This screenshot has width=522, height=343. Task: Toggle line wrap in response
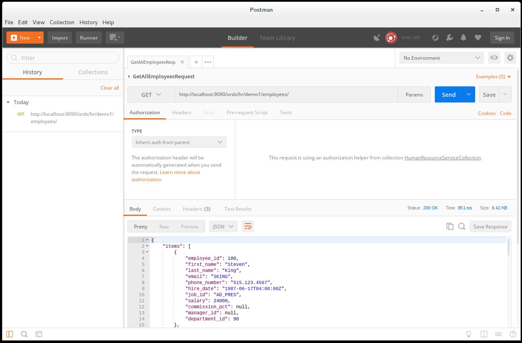pos(247,226)
